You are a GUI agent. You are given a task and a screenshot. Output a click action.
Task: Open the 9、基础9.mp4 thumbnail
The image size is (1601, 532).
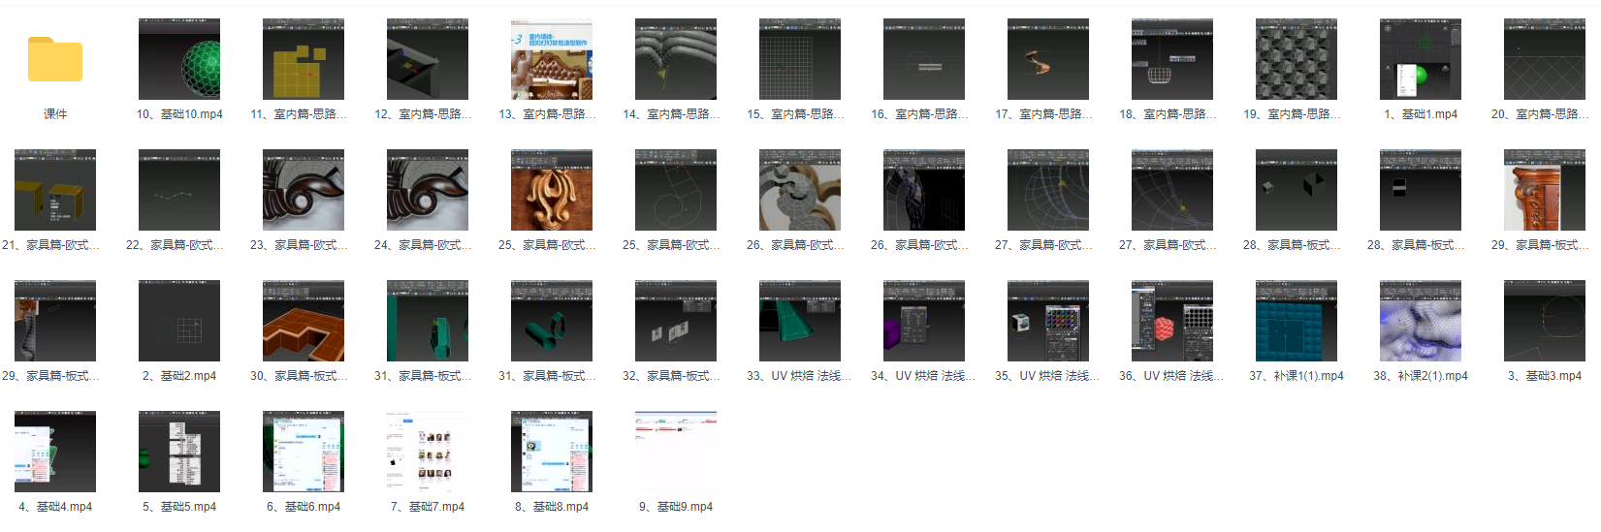pos(676,452)
